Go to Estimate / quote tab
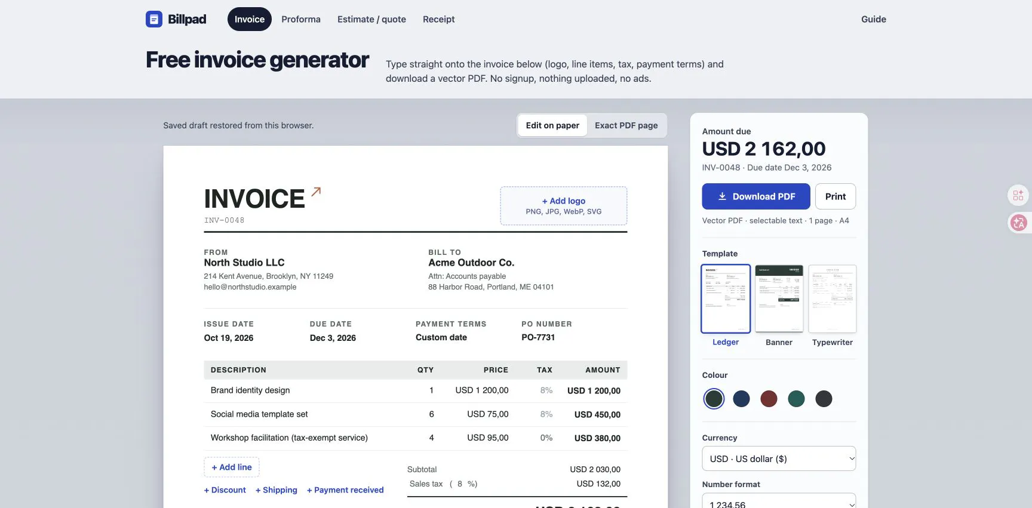Screen dimensions: 1032x508 [371, 19]
